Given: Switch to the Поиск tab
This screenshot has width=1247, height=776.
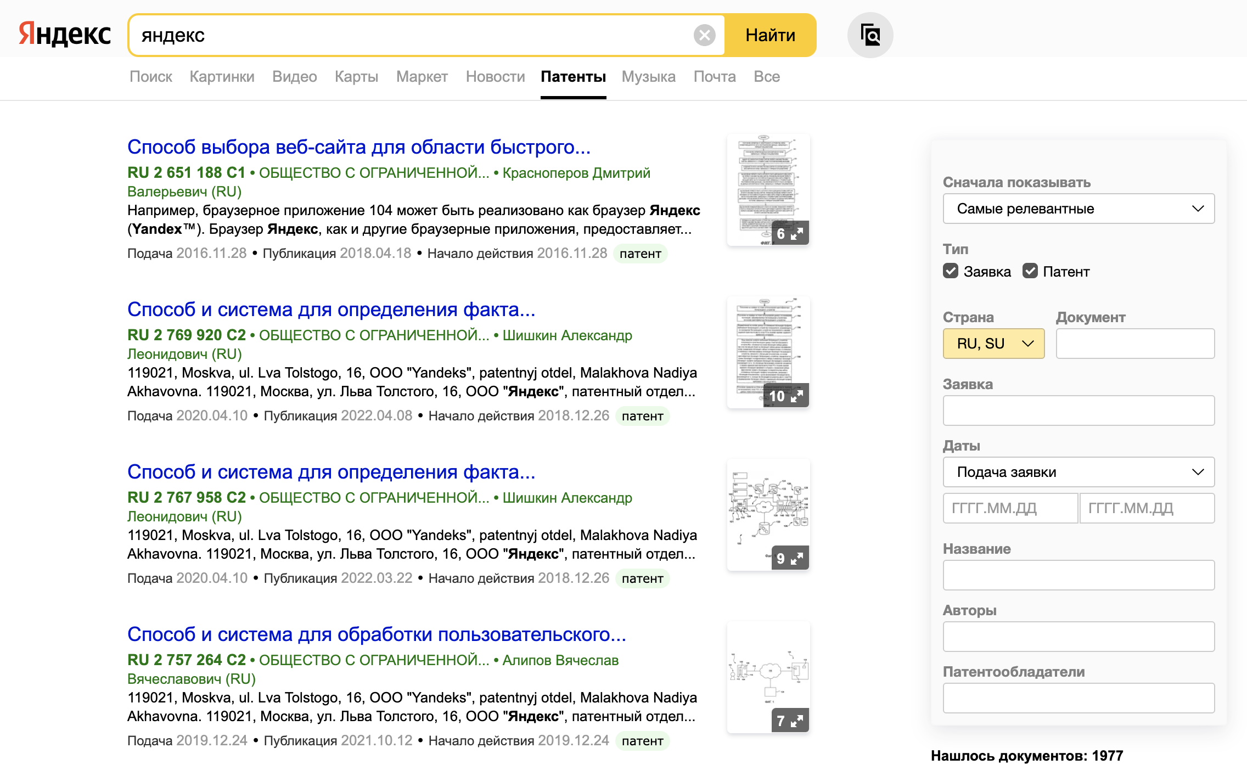Looking at the screenshot, I should (151, 76).
